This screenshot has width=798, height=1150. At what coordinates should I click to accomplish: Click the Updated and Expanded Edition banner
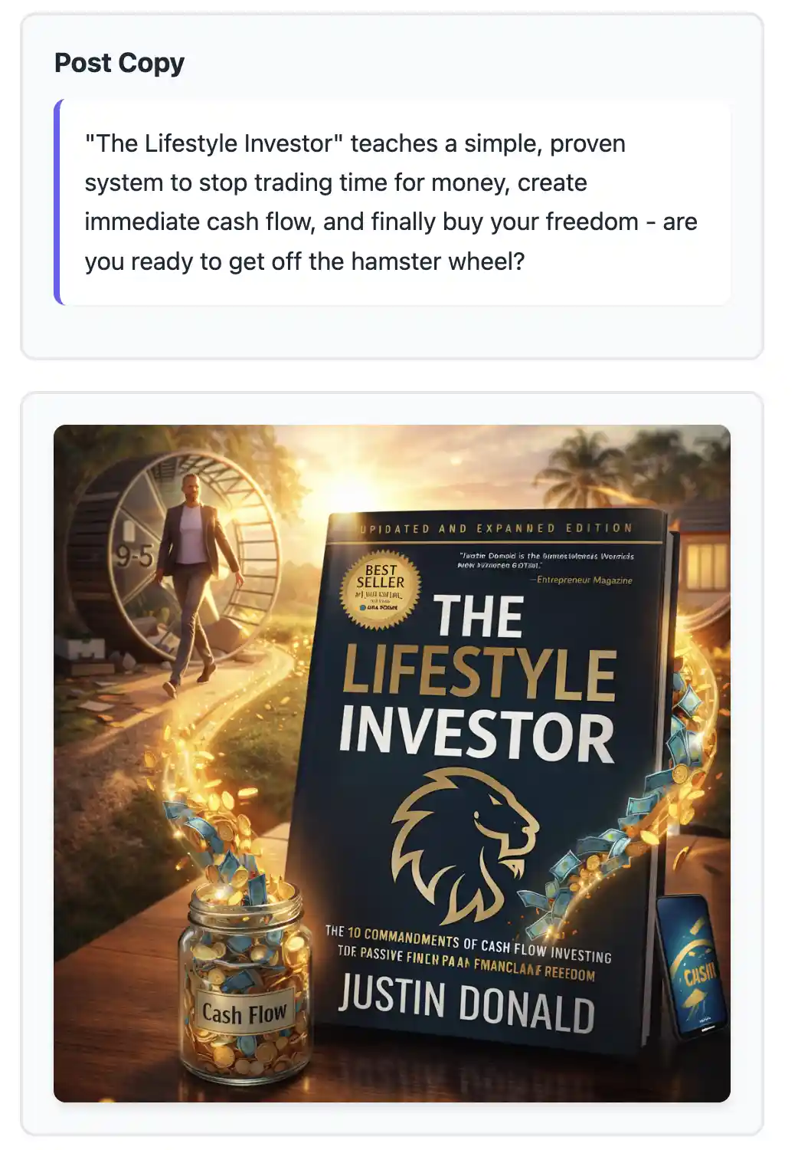(496, 528)
